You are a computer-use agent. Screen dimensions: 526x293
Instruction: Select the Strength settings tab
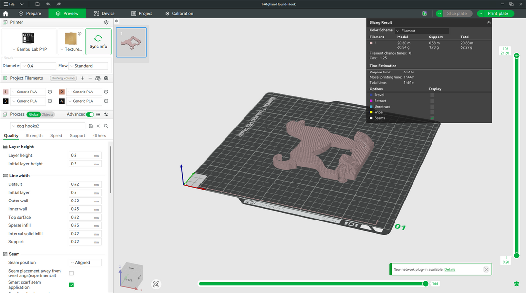coord(34,135)
